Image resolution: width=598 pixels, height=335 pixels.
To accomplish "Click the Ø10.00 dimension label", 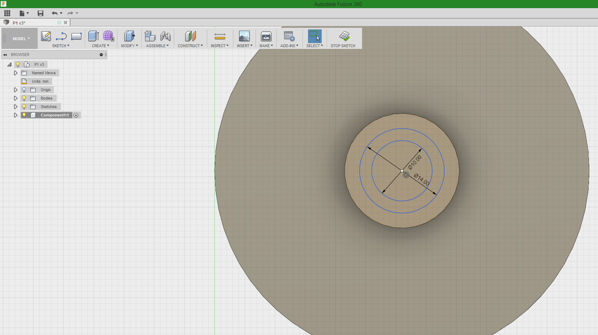I will click(x=415, y=163).
